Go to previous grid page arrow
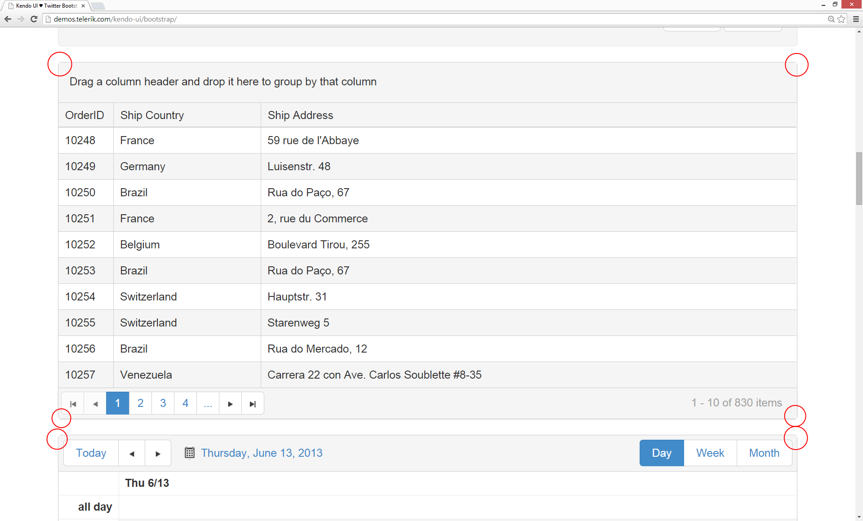The width and height of the screenshot is (863, 521). [95, 404]
